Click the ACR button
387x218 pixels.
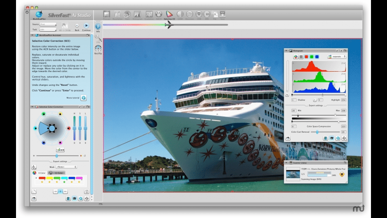tap(60, 150)
